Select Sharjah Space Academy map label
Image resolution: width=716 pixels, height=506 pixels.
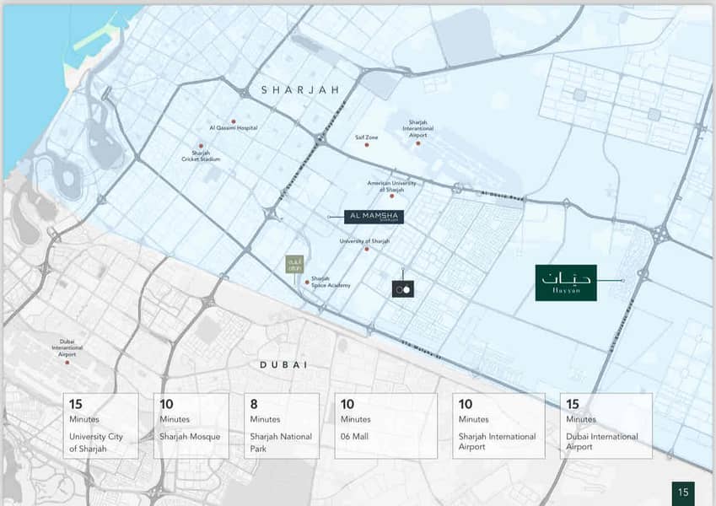pyautogui.click(x=331, y=282)
